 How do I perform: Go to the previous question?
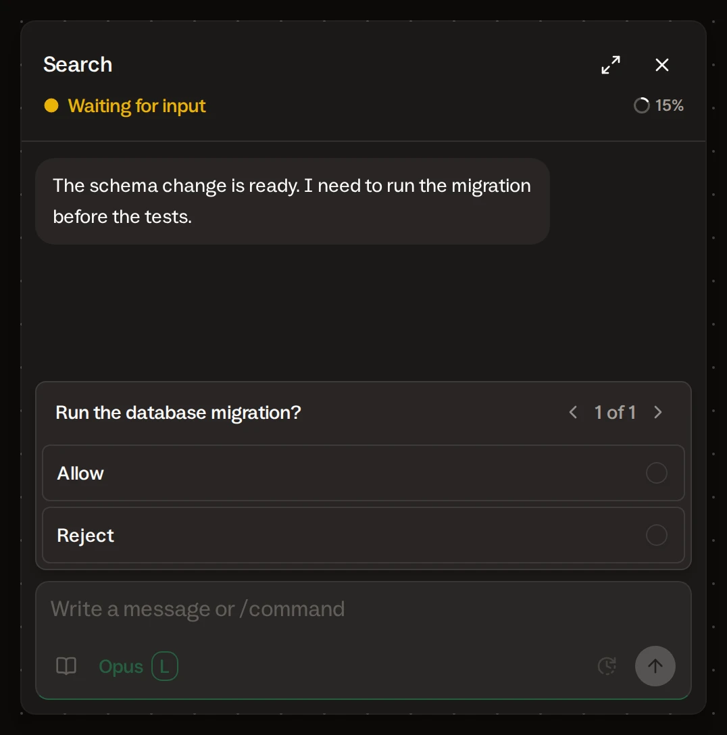click(x=573, y=412)
